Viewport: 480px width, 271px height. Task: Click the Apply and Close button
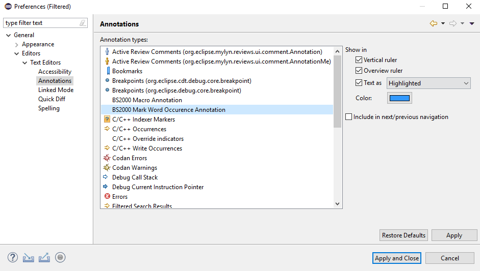[397, 258]
